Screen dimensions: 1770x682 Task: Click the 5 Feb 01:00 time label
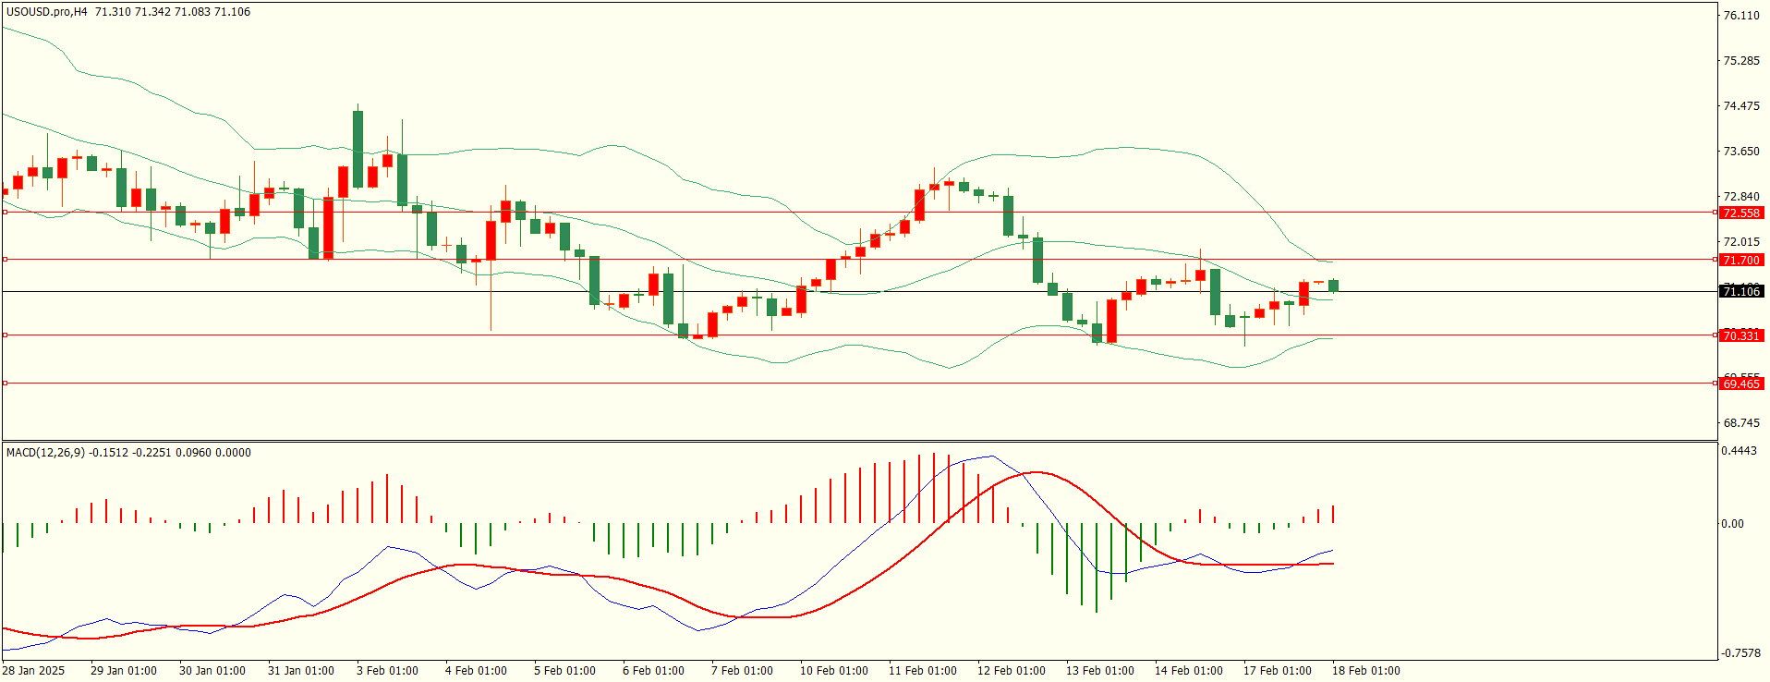click(564, 671)
